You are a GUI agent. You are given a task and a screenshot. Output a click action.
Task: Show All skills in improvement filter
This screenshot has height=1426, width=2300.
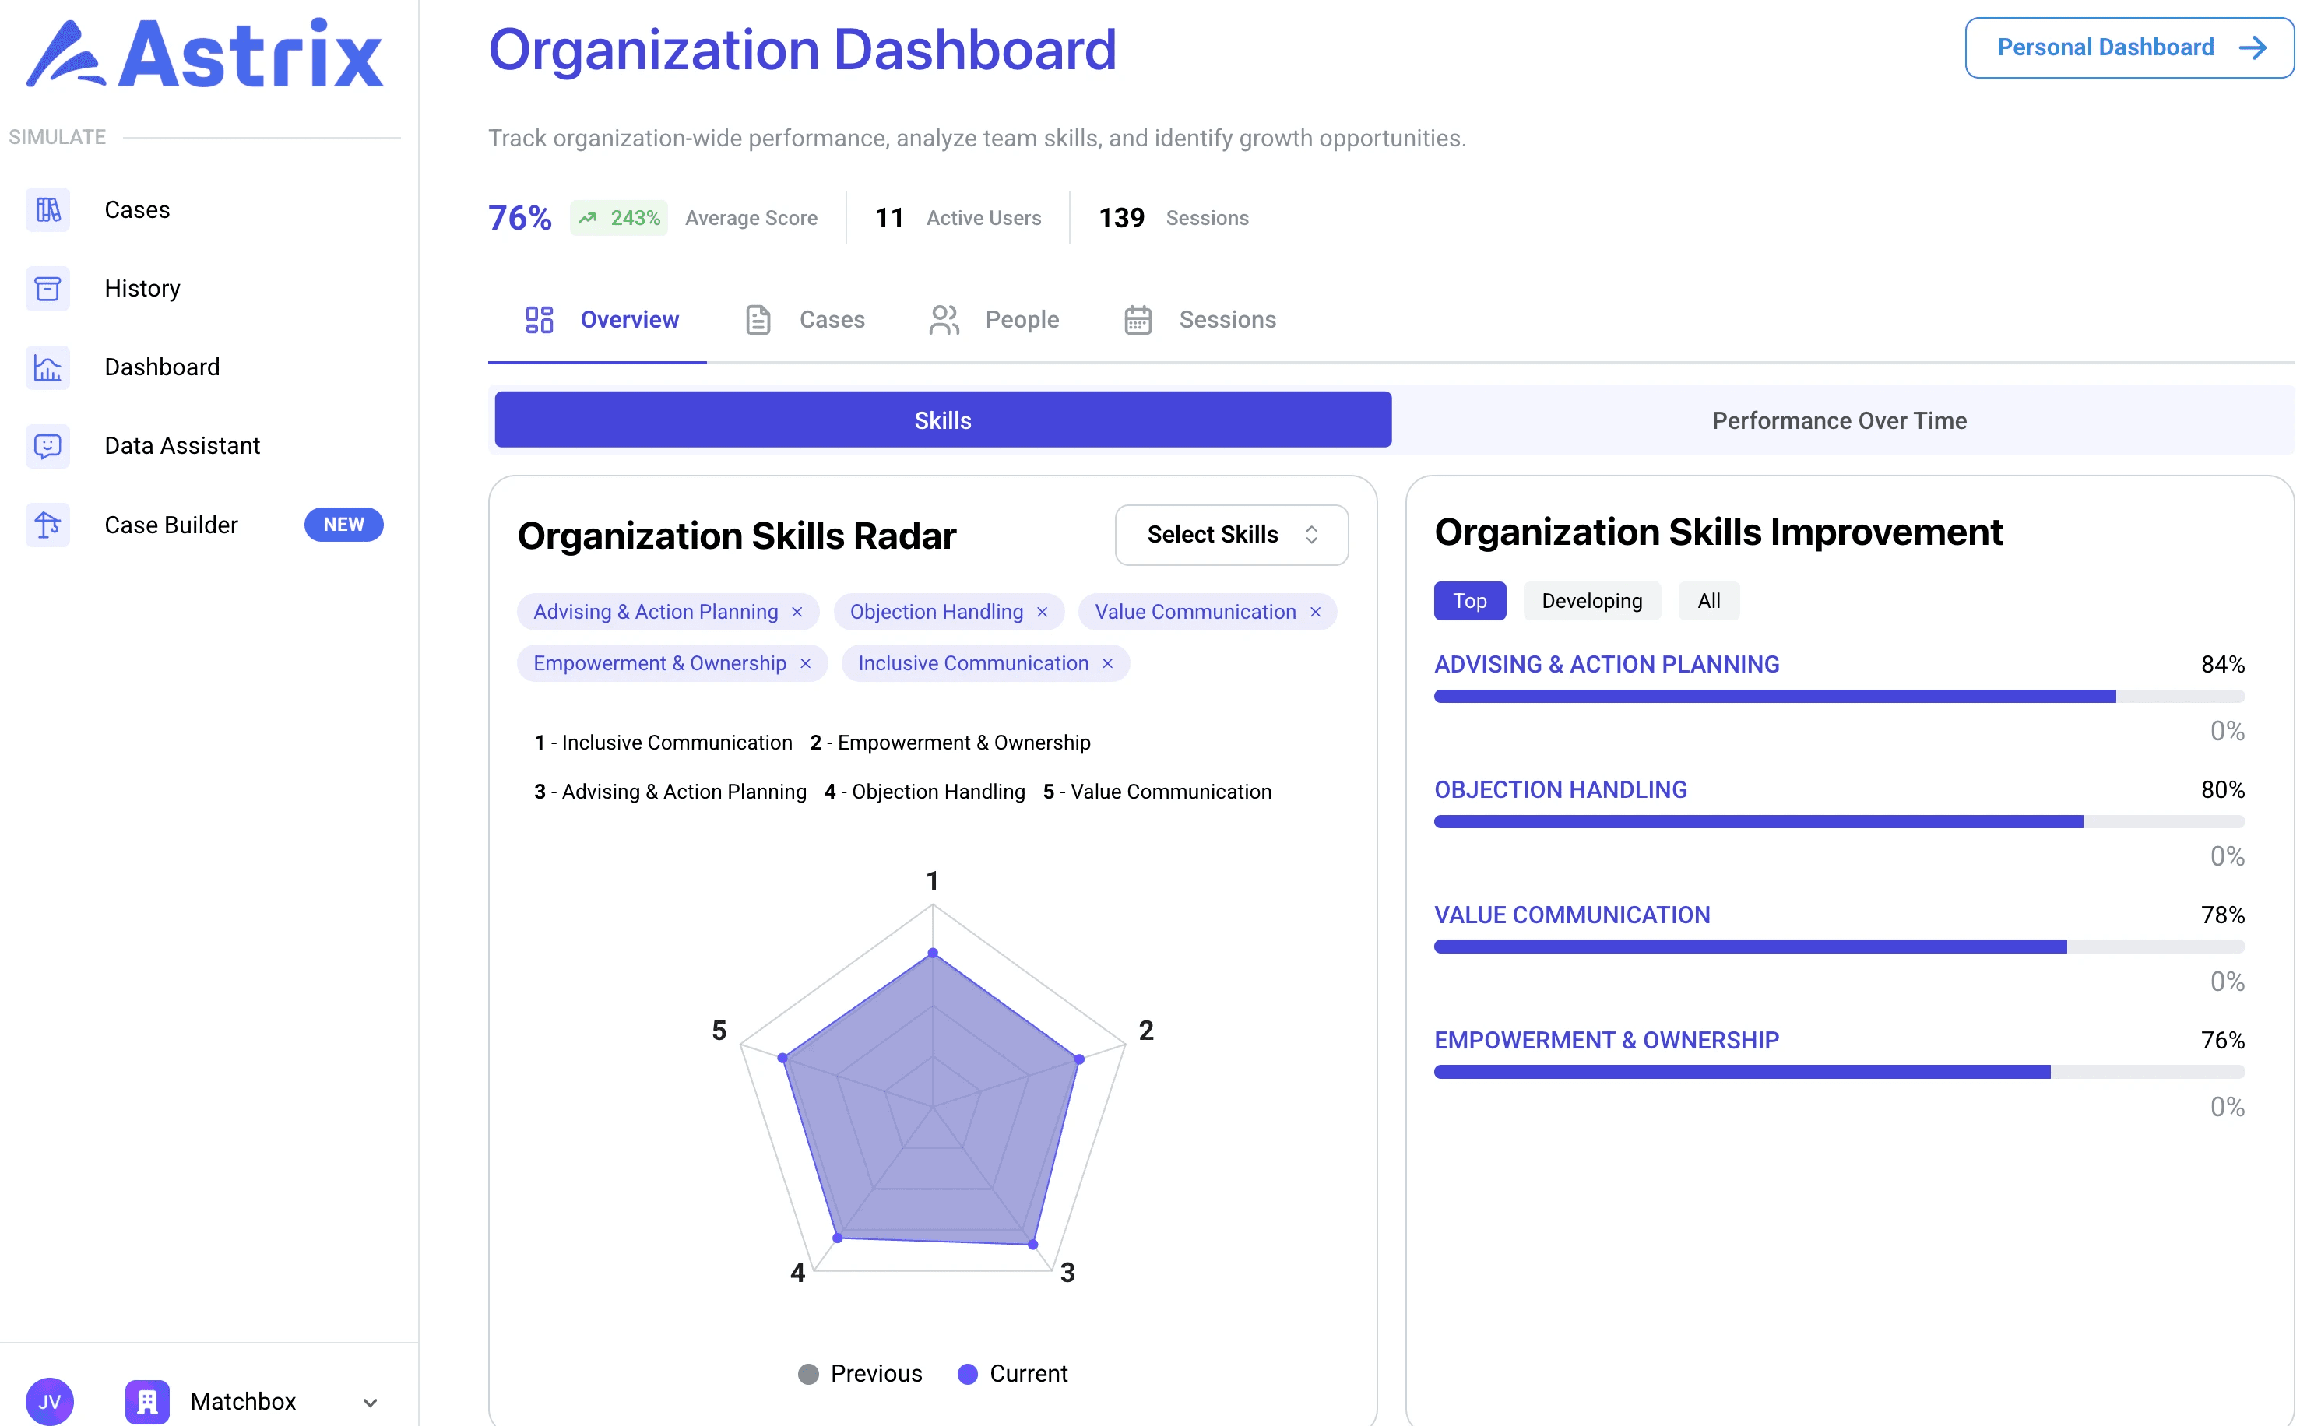[x=1707, y=601]
